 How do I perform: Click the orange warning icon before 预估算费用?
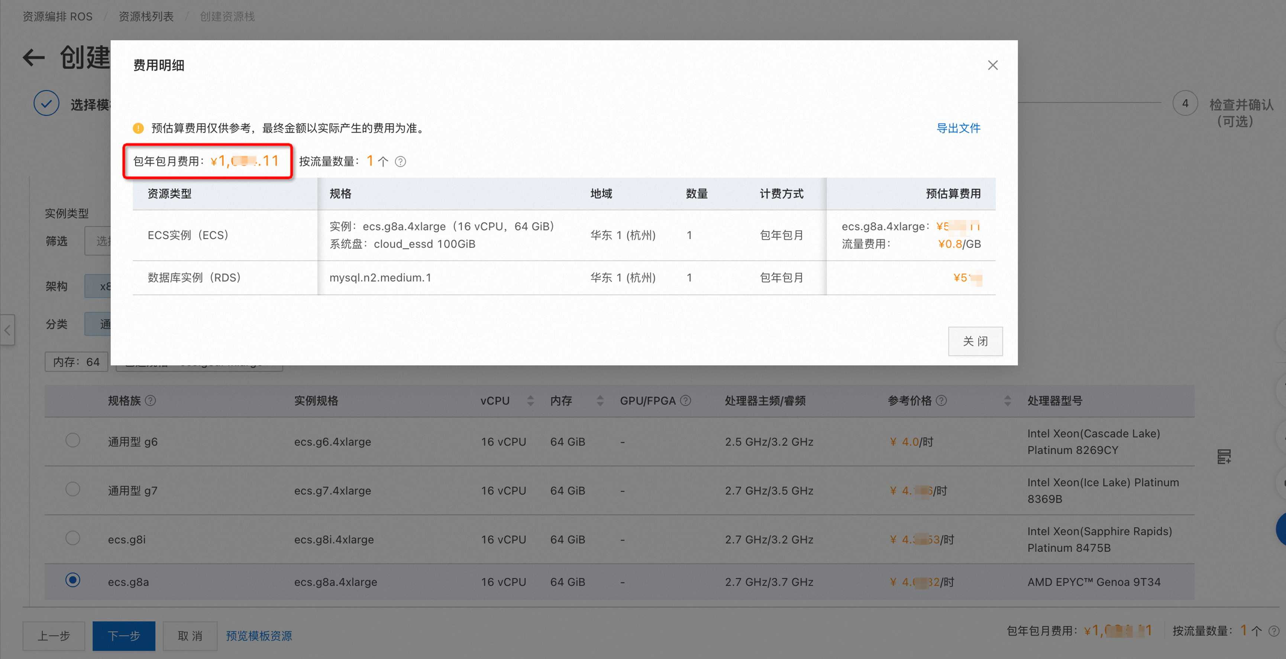click(138, 128)
